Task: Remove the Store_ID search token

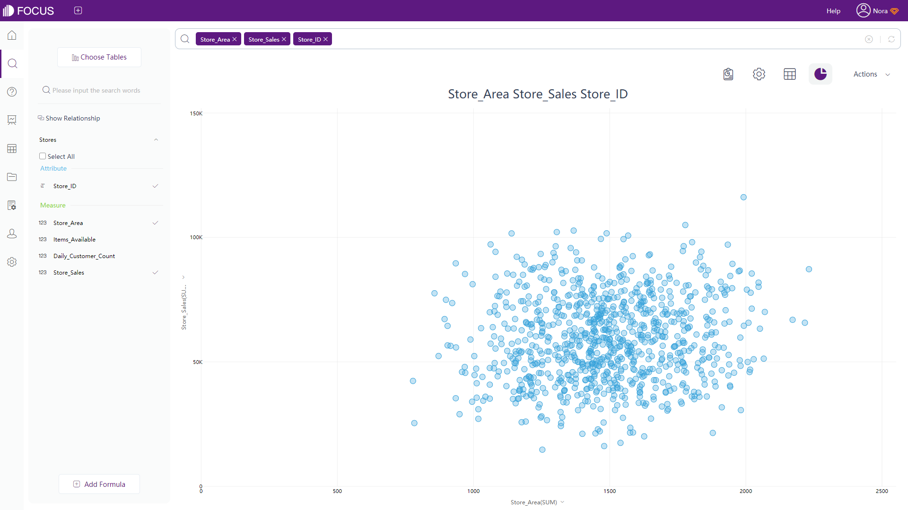Action: tap(325, 39)
